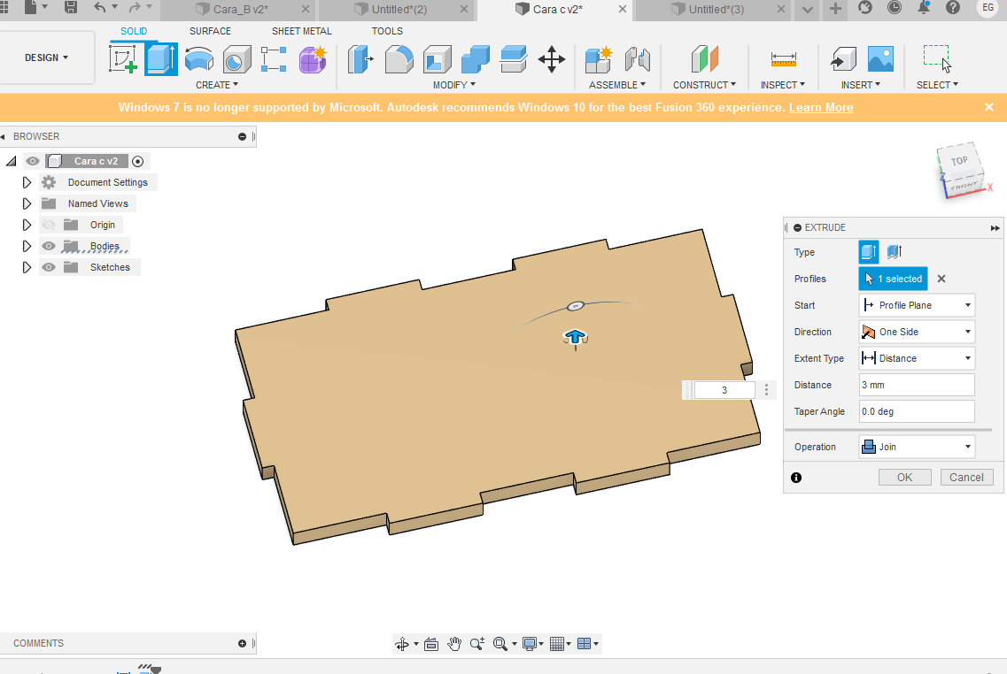Expand the Document Settings node

pos(27,182)
